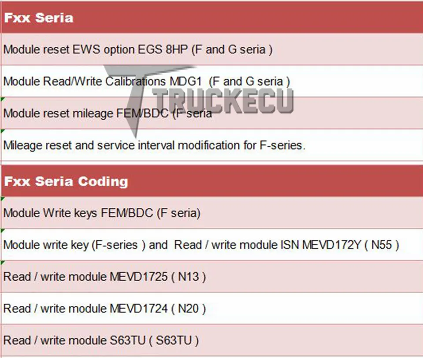This screenshot has width=423, height=358.
Task: Click green marker on Mileage reset cell
Action: (3, 131)
